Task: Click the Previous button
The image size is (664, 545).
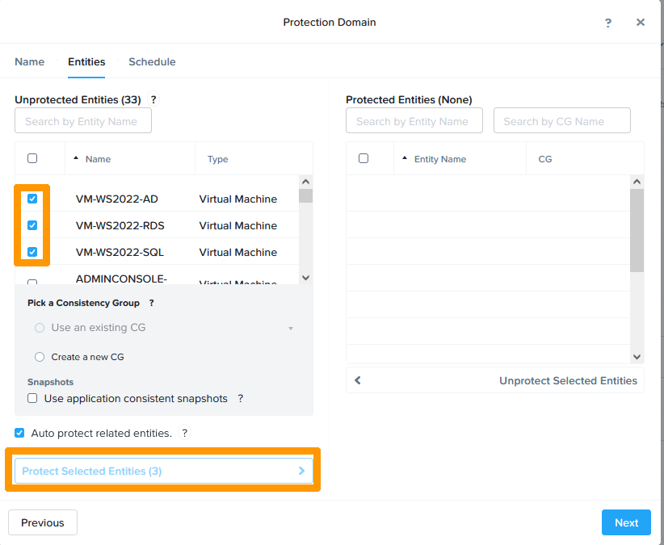Action: [x=43, y=522]
